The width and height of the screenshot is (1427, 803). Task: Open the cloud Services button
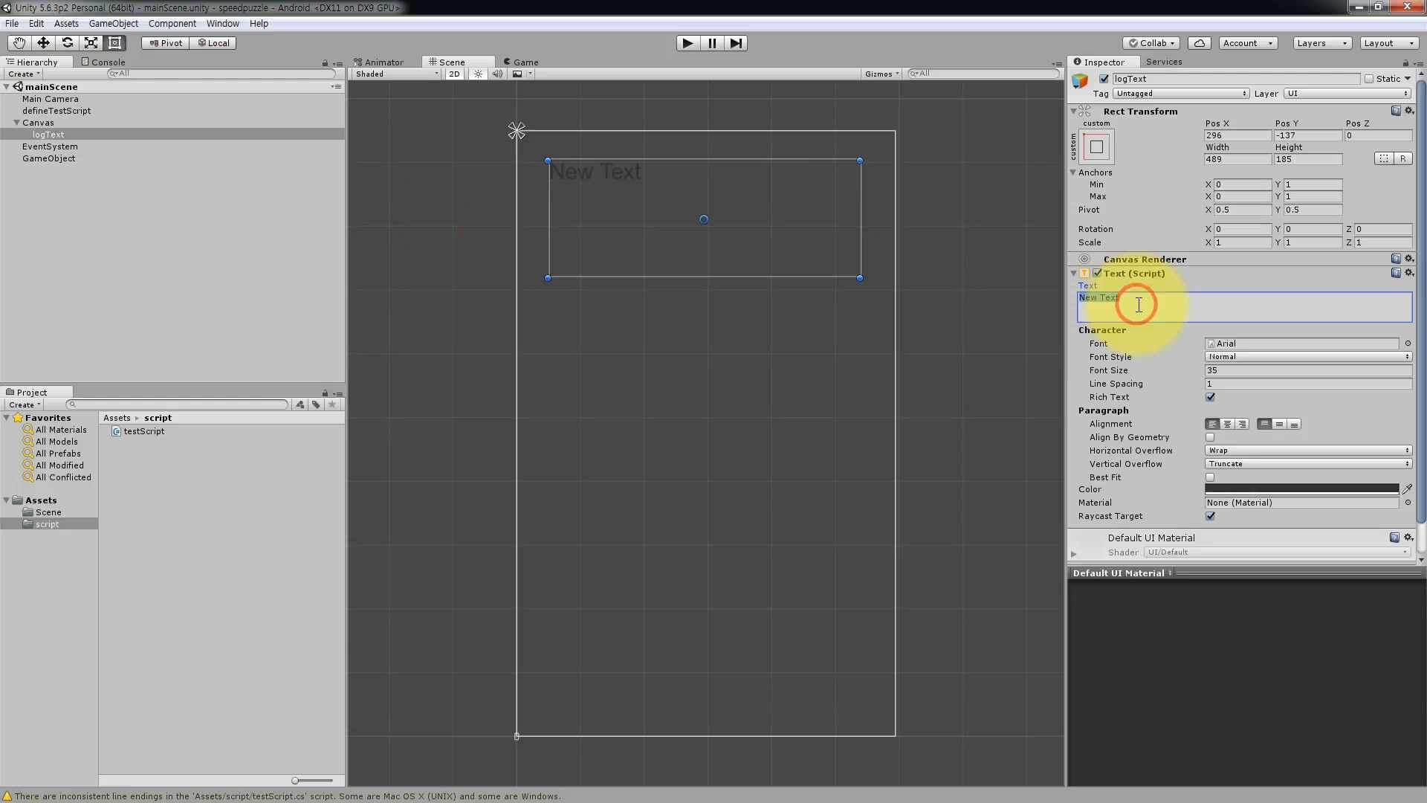[1200, 43]
